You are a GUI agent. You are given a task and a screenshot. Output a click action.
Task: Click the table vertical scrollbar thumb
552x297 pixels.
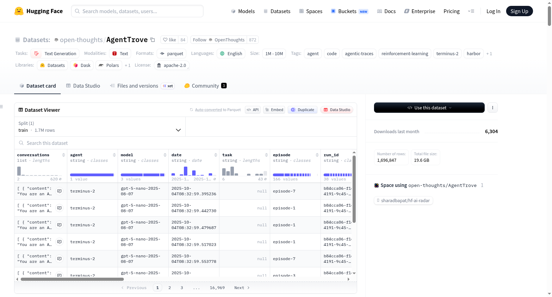pyautogui.click(x=354, y=189)
